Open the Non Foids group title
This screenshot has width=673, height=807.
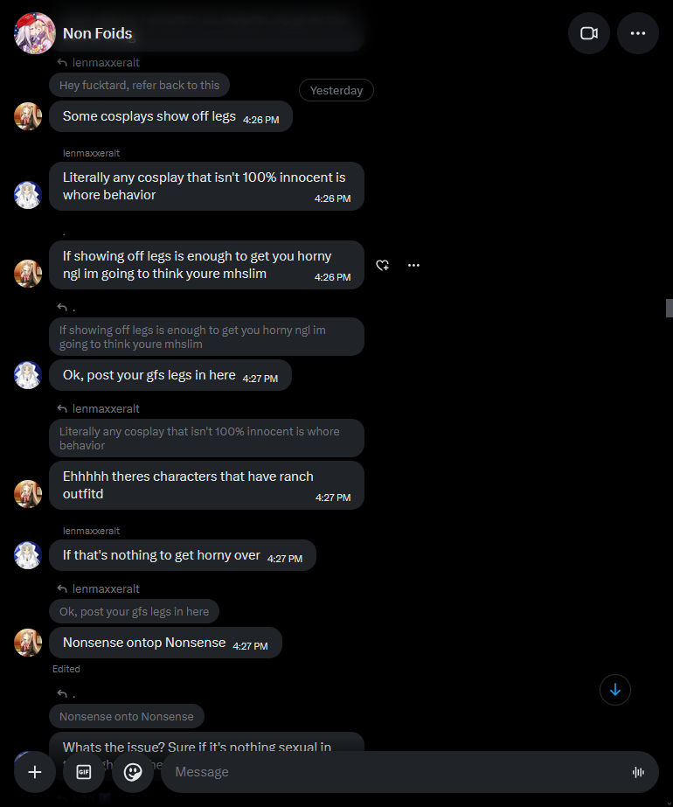[98, 33]
